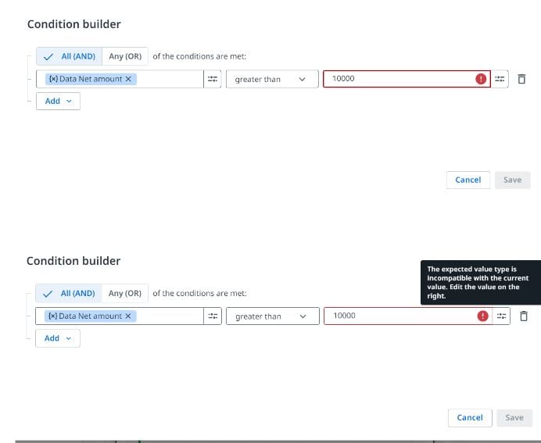This screenshot has height=443, width=541.
Task: Click value source icon next to upper 10000 field
Action: (500, 79)
